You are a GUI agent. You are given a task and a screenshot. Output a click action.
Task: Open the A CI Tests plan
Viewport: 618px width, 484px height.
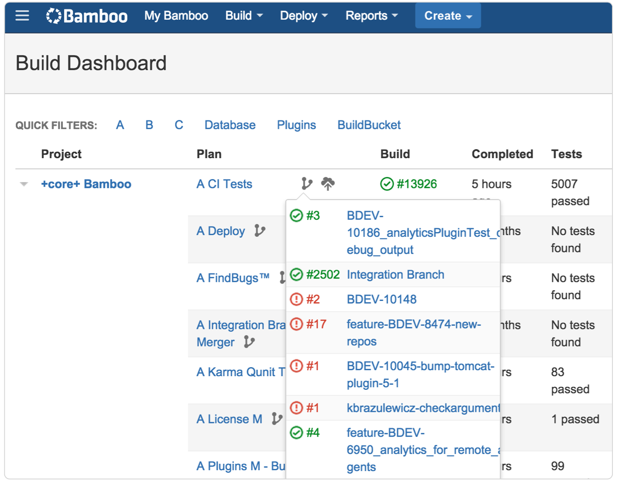(x=224, y=184)
